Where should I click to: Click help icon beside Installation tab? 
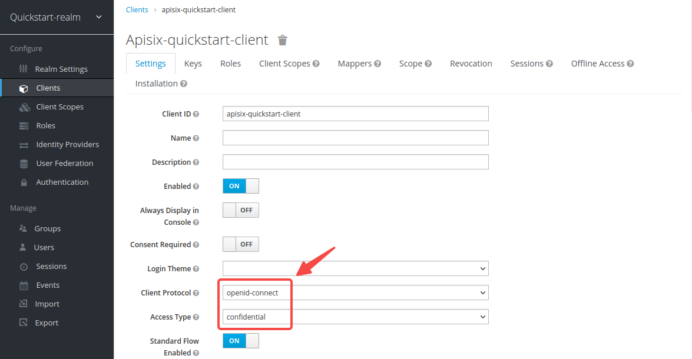[x=184, y=84]
